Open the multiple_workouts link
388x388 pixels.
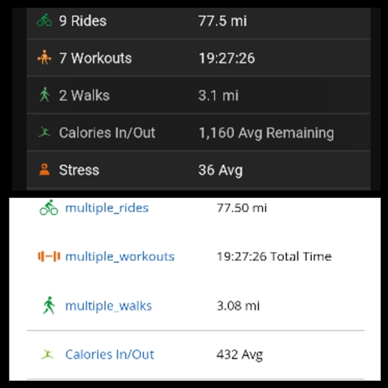(120, 256)
